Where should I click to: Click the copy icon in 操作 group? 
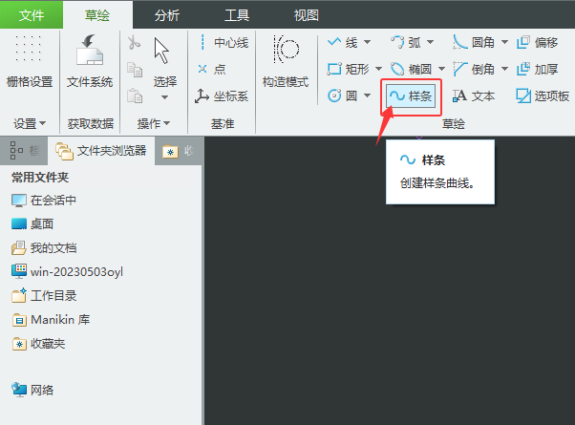pyautogui.click(x=135, y=70)
